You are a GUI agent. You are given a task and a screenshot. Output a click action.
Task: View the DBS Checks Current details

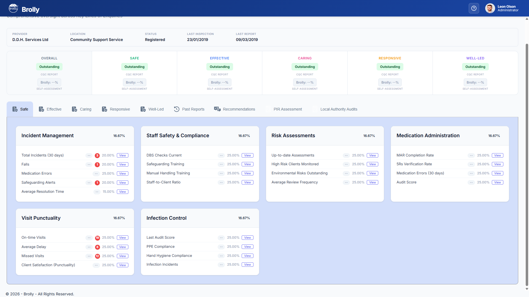247,155
